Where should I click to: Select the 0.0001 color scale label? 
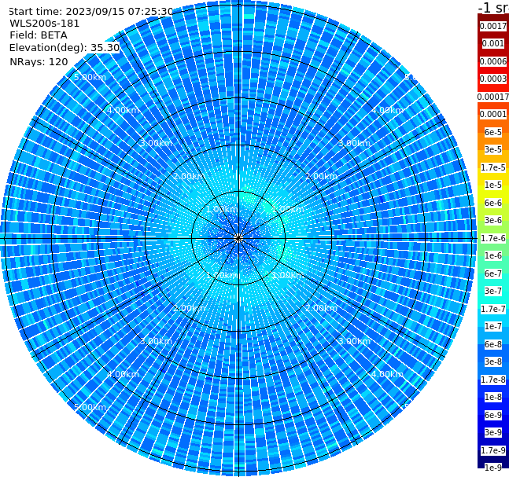point(493,114)
